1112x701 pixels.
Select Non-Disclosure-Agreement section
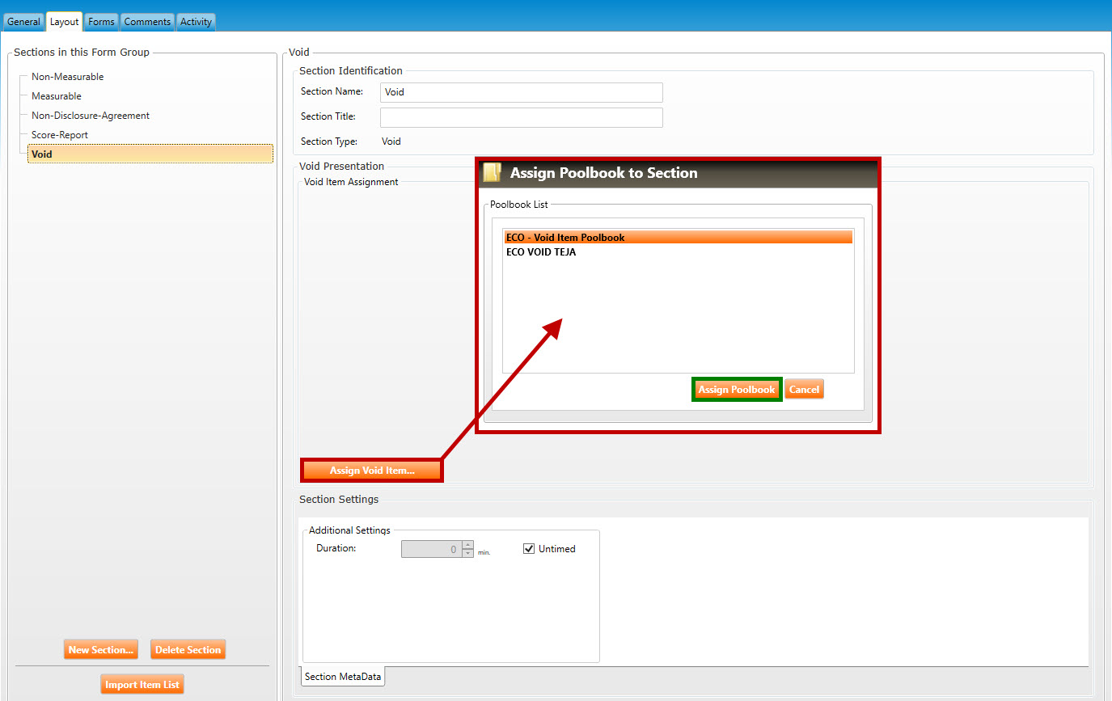91,116
